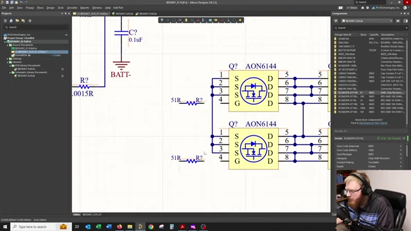This screenshot has width=411, height=231.
Task: Collapse the Source Documents folder
Action: tap(8, 45)
